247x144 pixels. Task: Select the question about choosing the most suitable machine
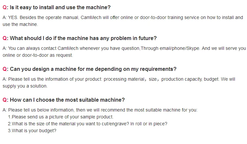click(67, 100)
